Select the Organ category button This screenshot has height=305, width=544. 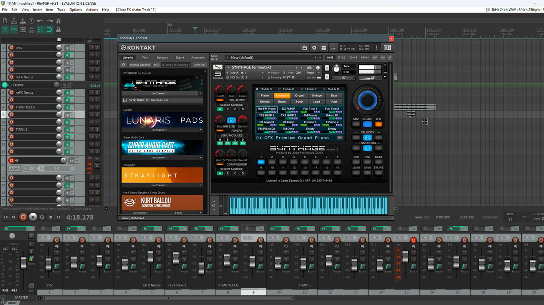pos(299,95)
